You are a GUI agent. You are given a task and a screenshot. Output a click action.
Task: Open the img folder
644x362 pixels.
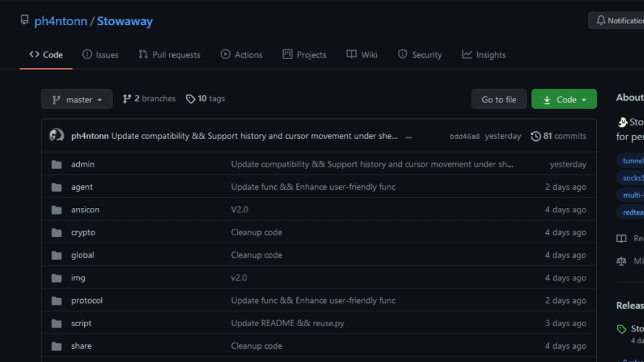pyautogui.click(x=78, y=278)
